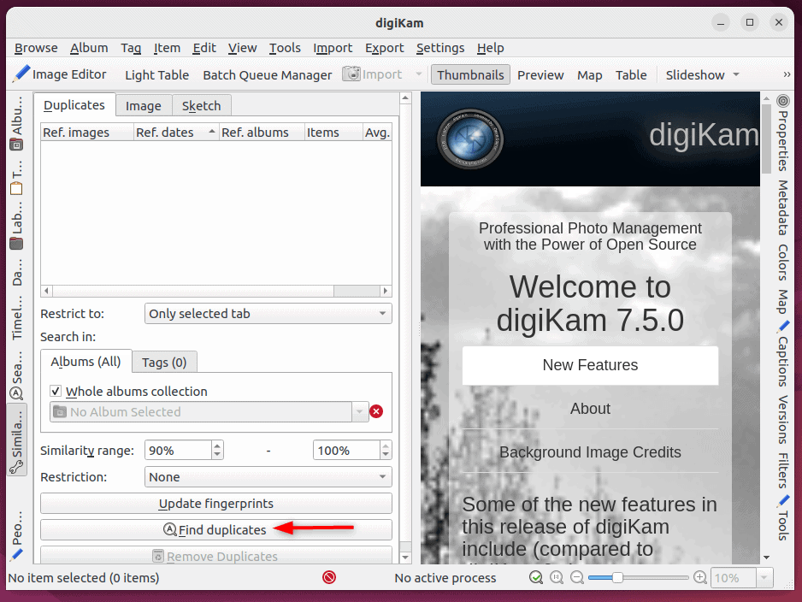Screen dimensions: 802x602
Task: Expand the No Album Selected dropdown
Action: pos(360,411)
